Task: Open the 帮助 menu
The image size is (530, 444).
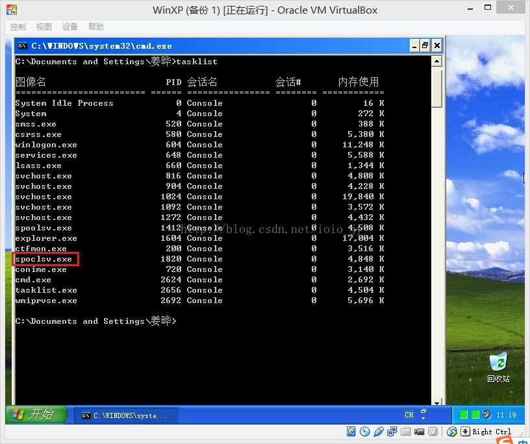Action: (96, 27)
